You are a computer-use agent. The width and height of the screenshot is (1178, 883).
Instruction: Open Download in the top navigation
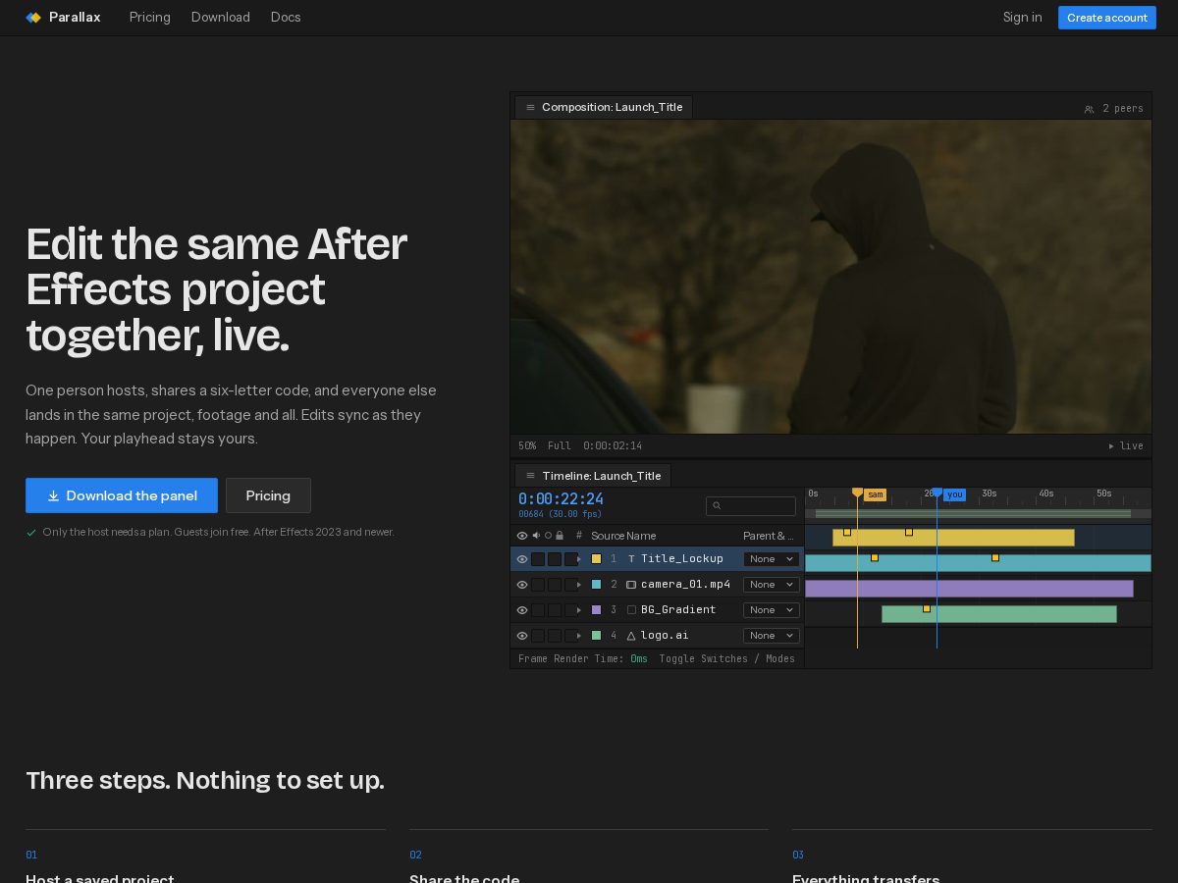click(x=221, y=18)
